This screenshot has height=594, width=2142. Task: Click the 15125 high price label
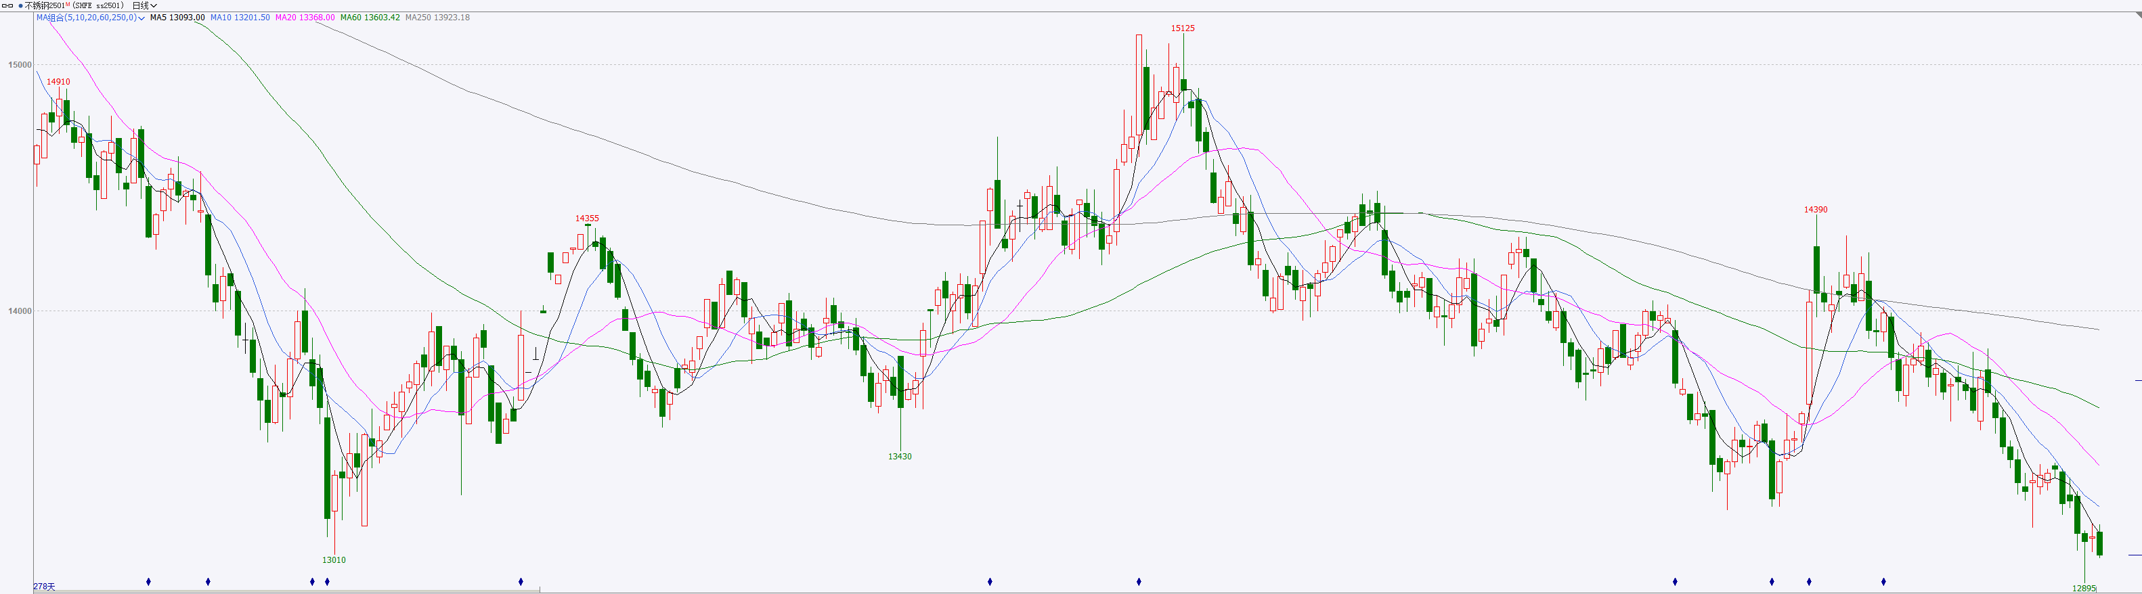tap(1183, 28)
